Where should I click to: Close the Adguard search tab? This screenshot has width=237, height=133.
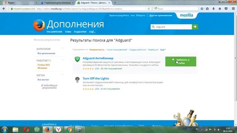click(109, 3)
